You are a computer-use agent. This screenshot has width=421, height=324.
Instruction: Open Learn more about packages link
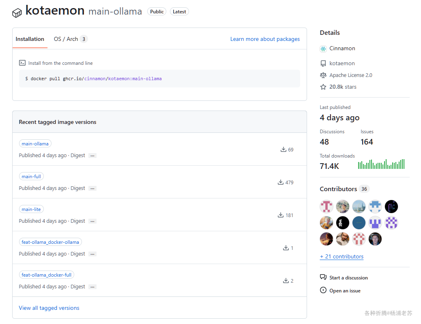pos(265,39)
